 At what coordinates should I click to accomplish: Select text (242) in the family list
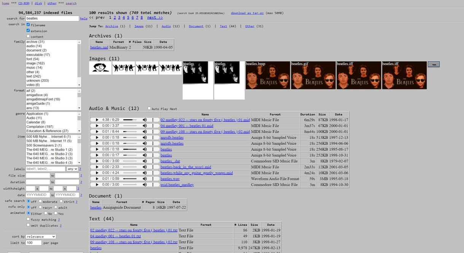pos(33,76)
